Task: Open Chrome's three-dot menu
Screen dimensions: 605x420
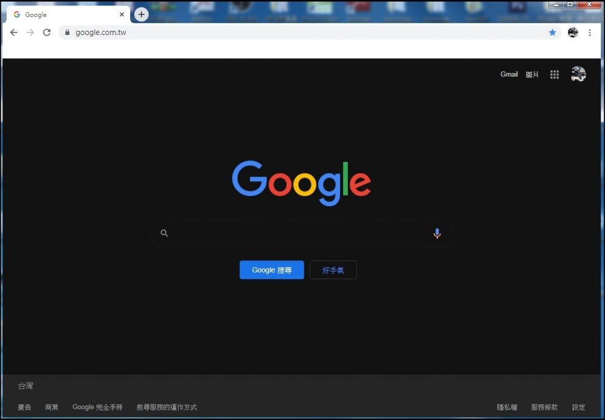Action: (x=590, y=33)
